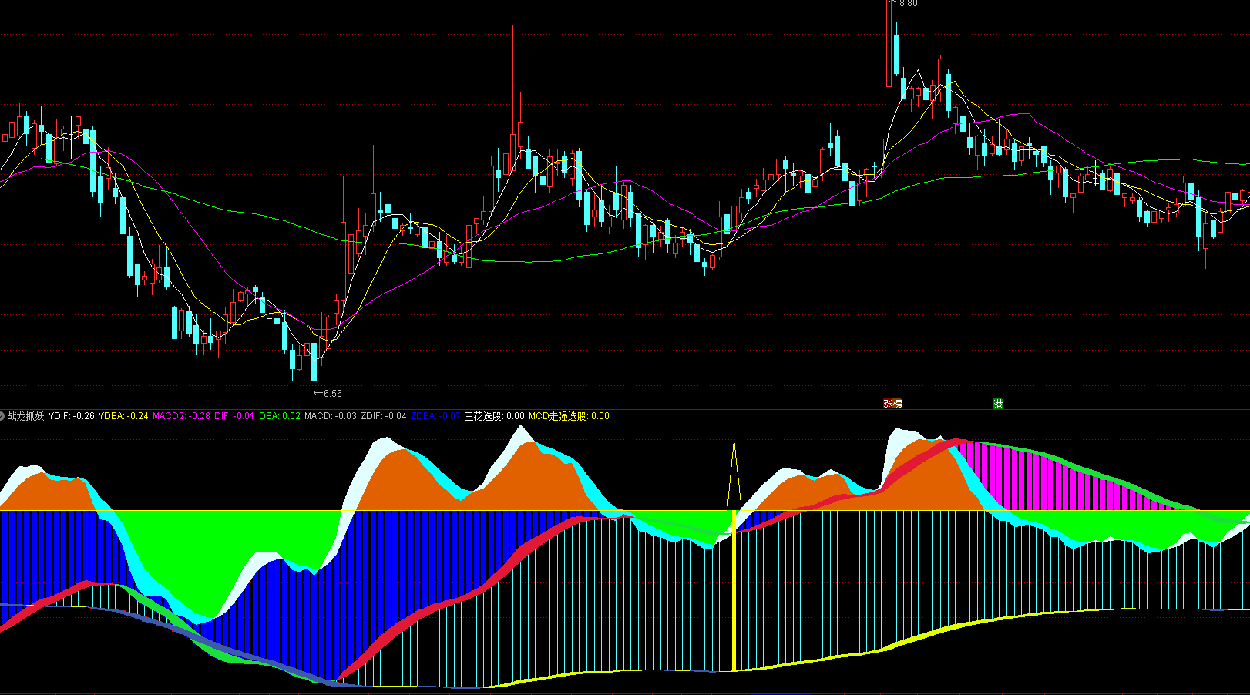
Task: Click the magenta MACD2: -0.28 label
Action: click(x=181, y=416)
